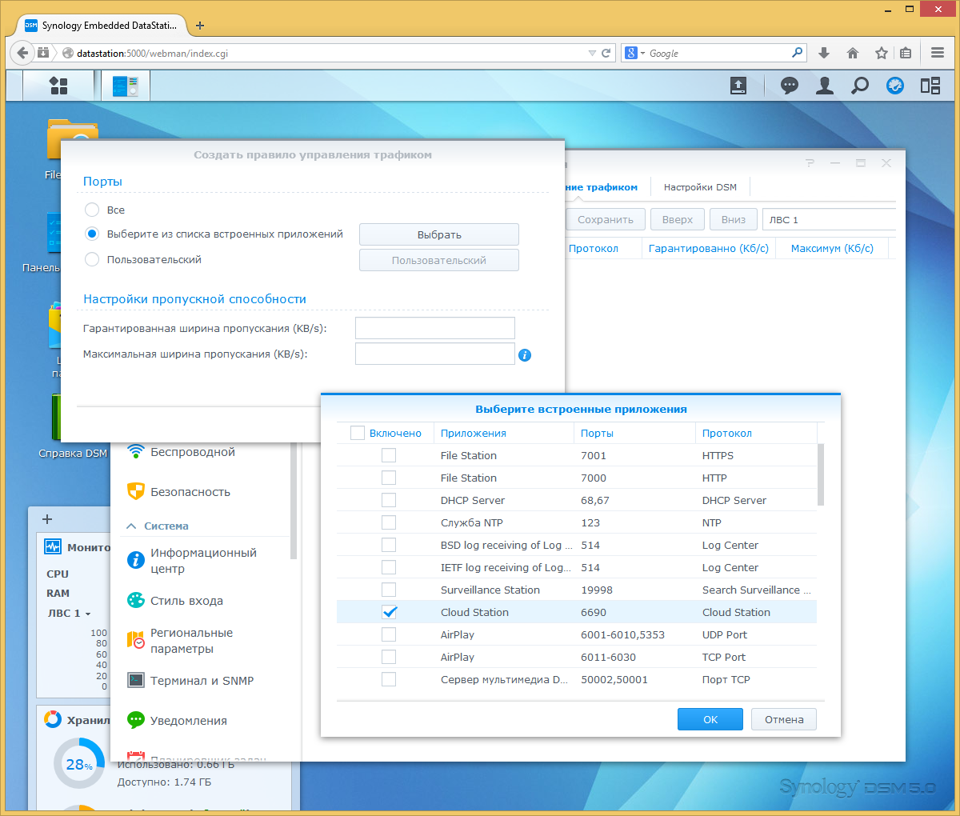The image size is (960, 816).
Task: Check the Surveillance Station row checkbox
Action: coord(389,590)
